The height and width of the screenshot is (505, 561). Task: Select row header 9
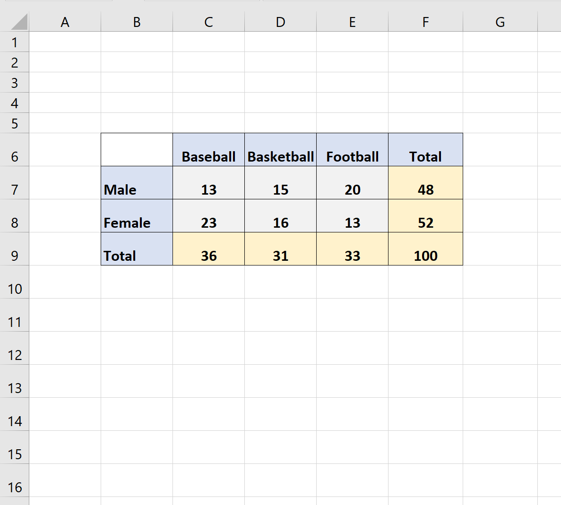click(x=15, y=256)
